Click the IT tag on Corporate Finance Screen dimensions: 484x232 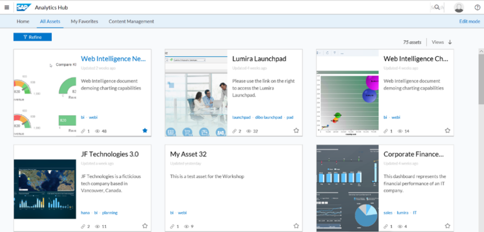coord(415,213)
